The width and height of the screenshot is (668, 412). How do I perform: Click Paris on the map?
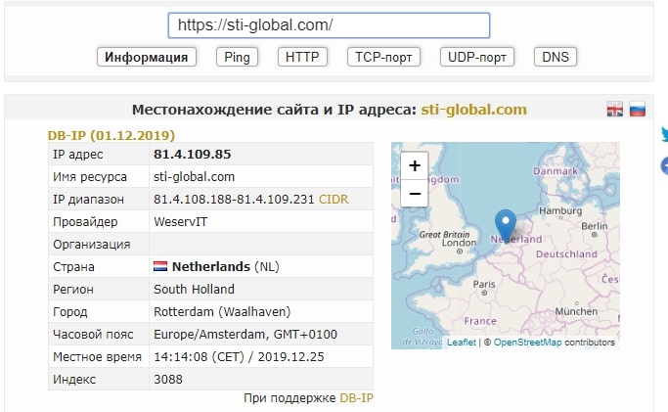click(484, 284)
